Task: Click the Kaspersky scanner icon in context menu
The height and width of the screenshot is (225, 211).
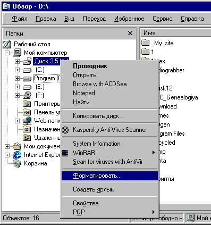Action: tap(65, 130)
